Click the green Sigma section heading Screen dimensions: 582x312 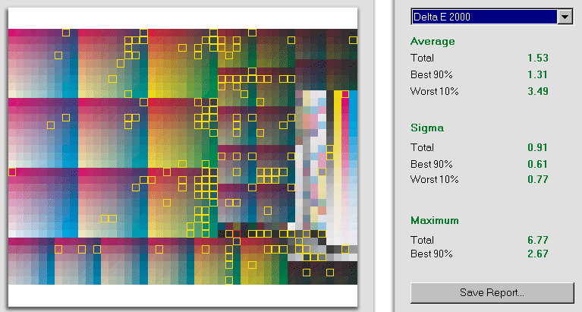point(426,128)
